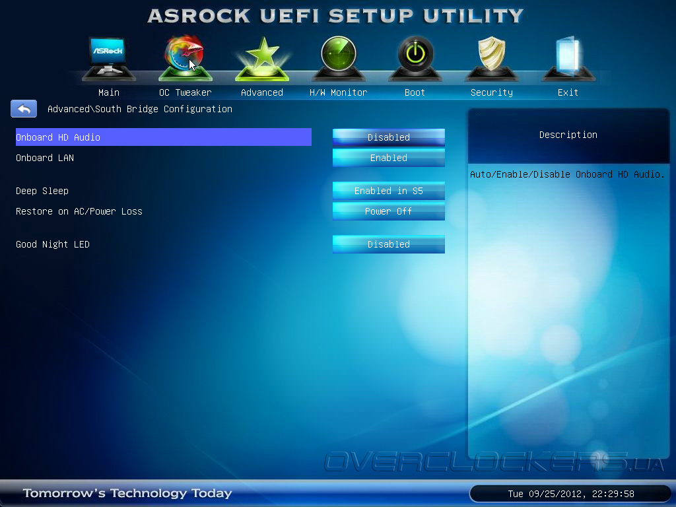Viewport: 676px width, 507px height.
Task: Click the Advanced\South Bridge Configuration breadcrumb
Action: [140, 109]
